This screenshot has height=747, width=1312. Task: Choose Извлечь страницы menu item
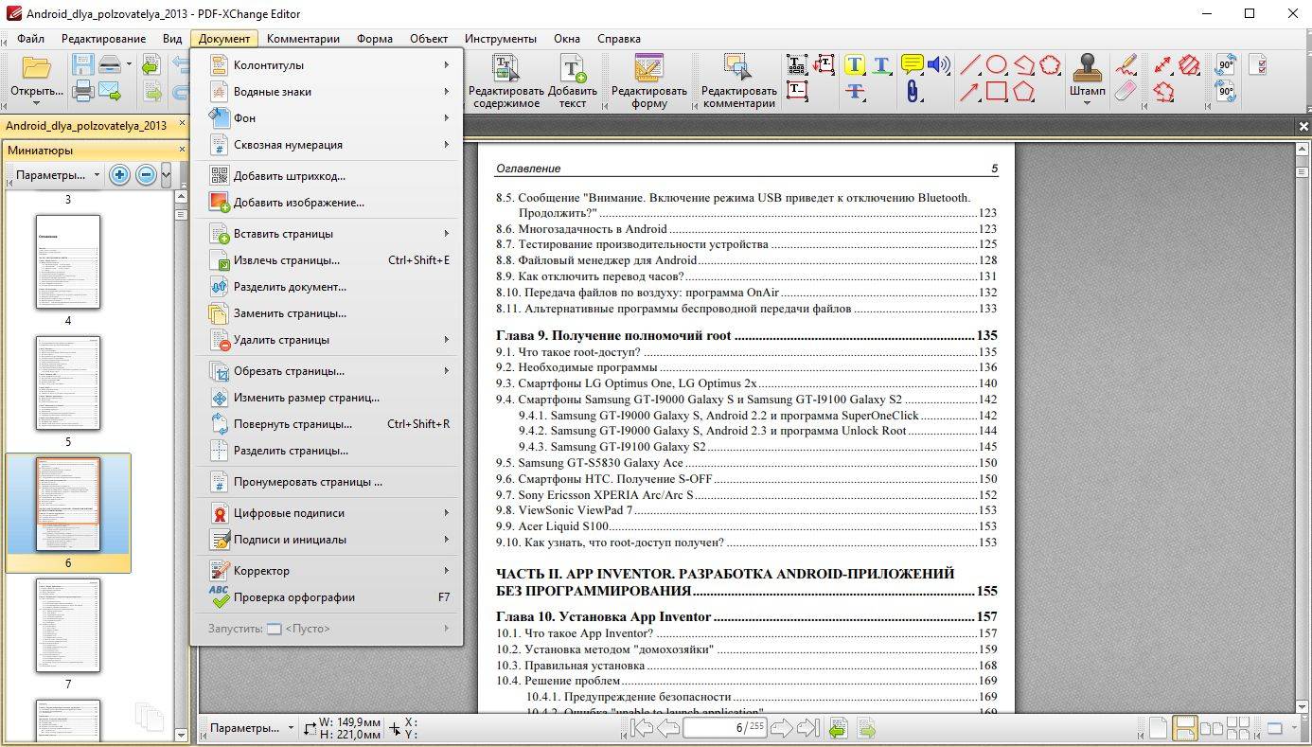328,260
